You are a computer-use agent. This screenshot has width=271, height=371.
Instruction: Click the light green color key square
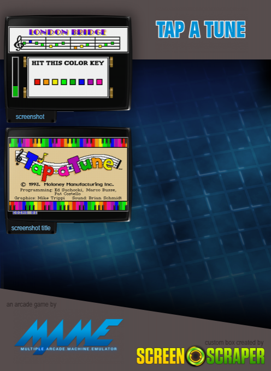[64, 82]
